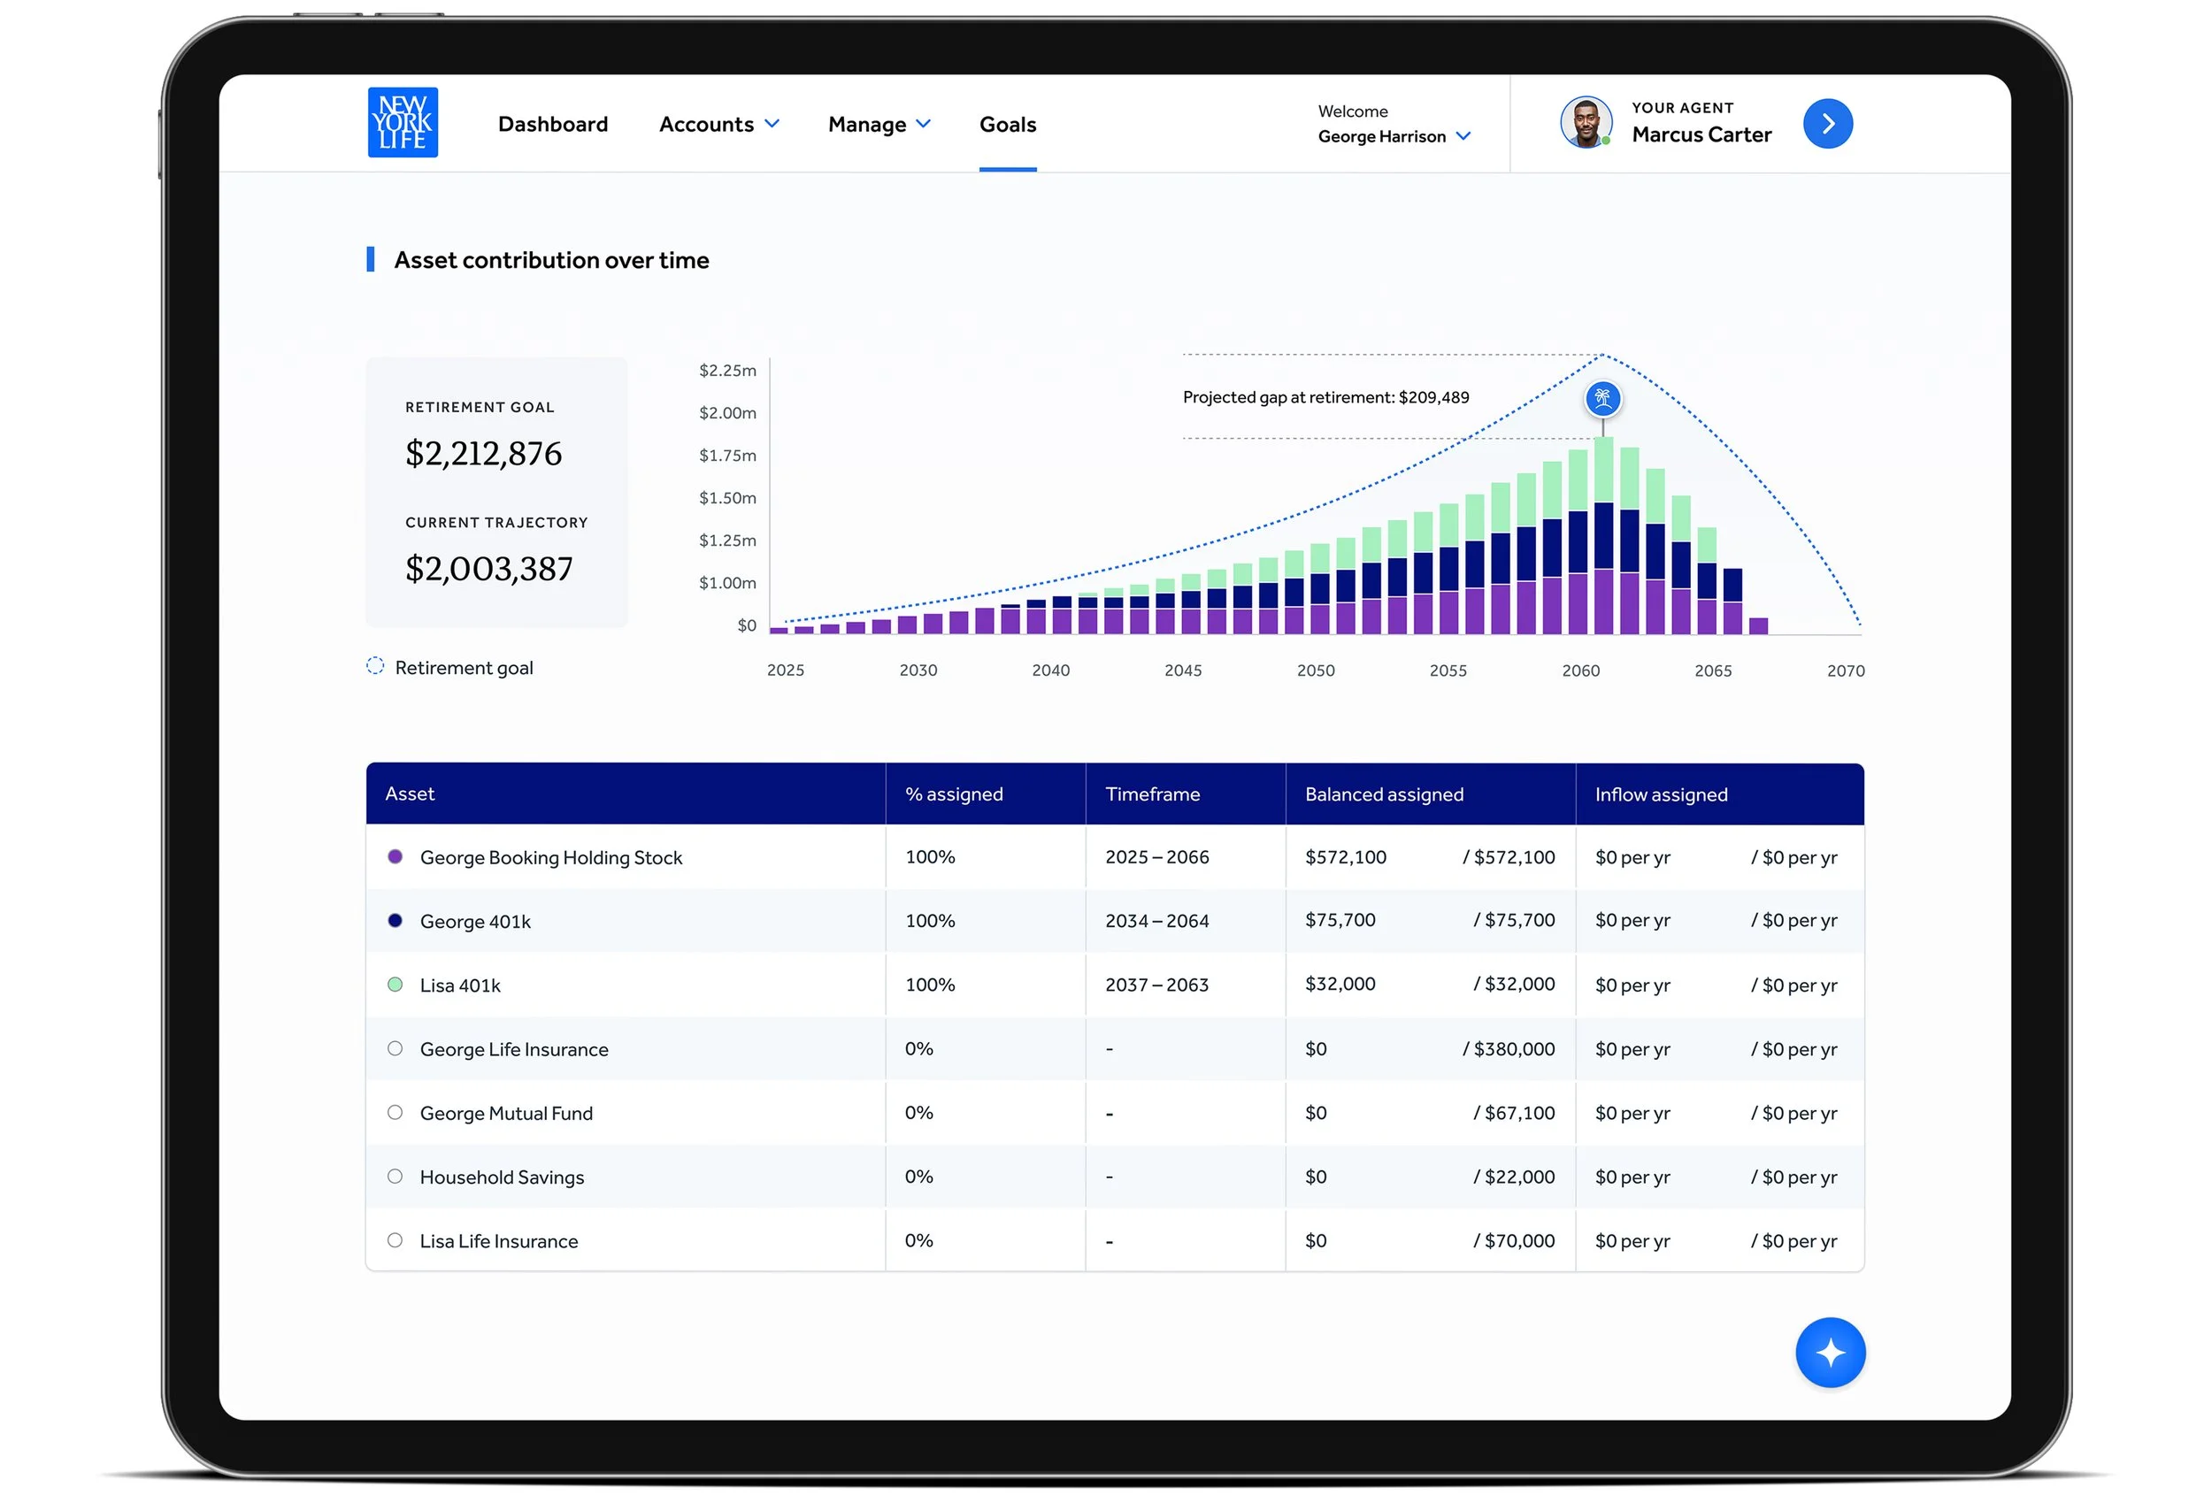Click the blue arrow beside Marcus Carter
The width and height of the screenshot is (2212, 1495).
coord(1826,124)
